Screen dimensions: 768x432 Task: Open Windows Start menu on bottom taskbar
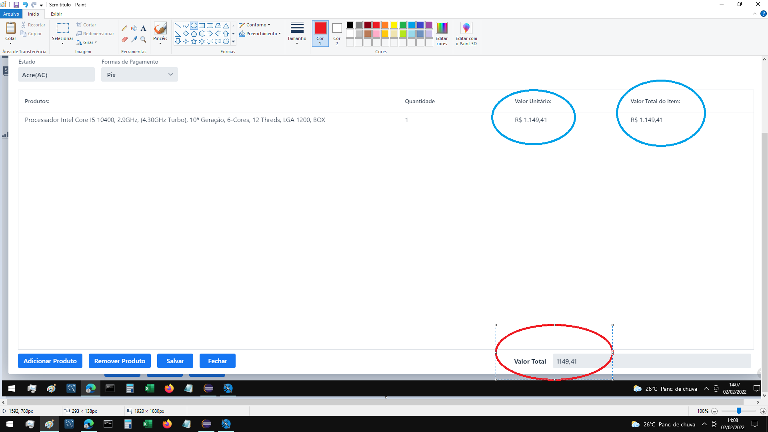pos(10,424)
